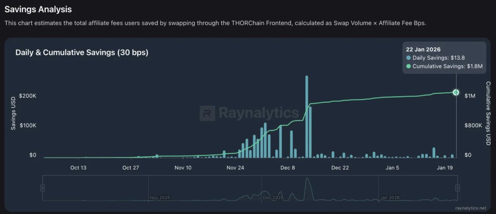The width and height of the screenshot is (496, 214).
Task: Click the 'Oct 27' x-axis label
Action: point(131,168)
